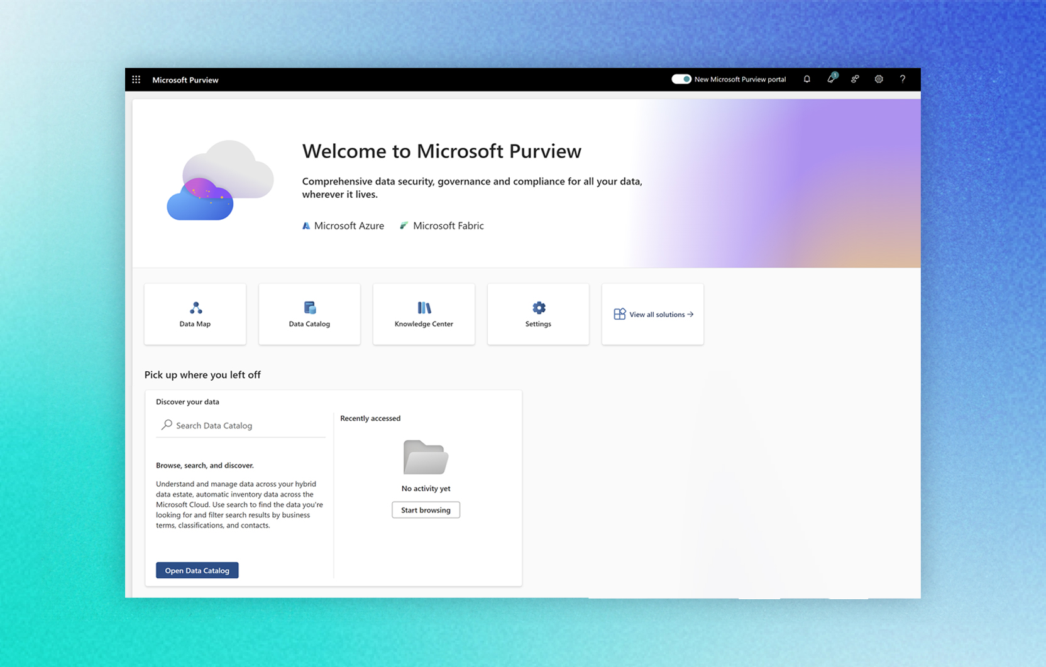Click Open Data Catalog button
Screen dimensions: 1046x667
pos(197,570)
